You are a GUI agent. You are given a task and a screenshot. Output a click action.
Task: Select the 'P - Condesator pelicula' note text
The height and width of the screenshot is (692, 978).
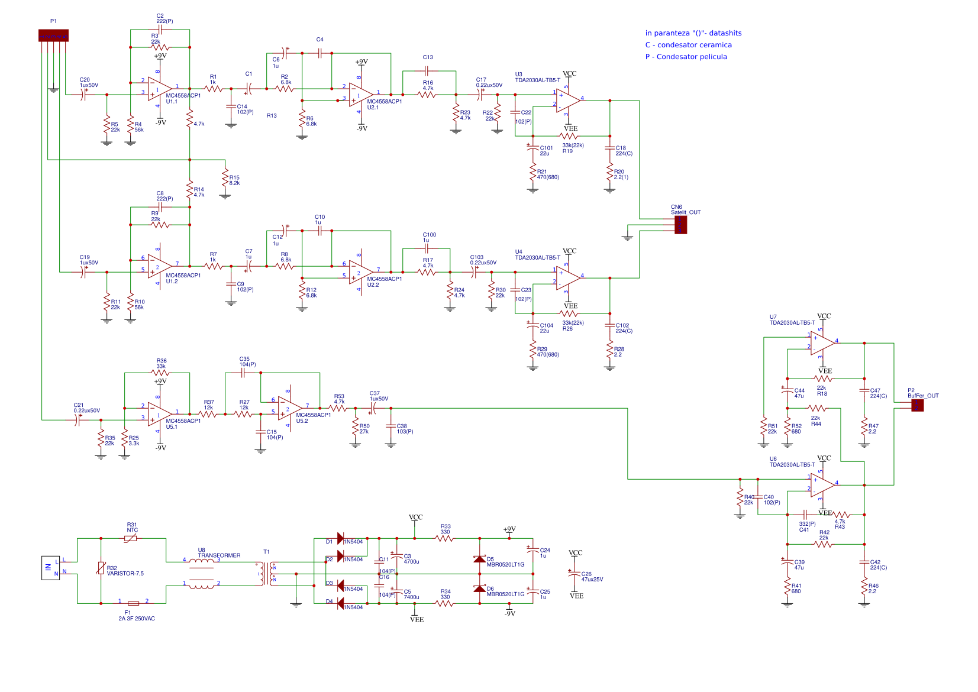point(686,57)
